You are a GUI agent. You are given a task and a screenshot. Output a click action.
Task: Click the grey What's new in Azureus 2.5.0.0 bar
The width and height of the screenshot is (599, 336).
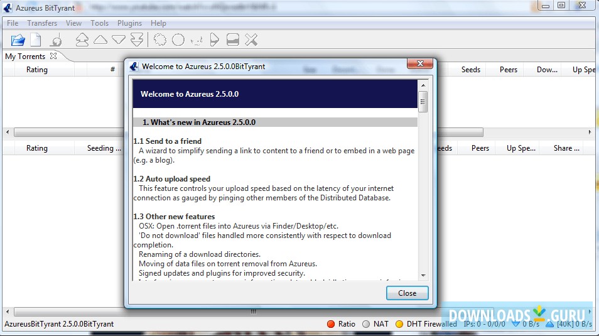tap(275, 122)
